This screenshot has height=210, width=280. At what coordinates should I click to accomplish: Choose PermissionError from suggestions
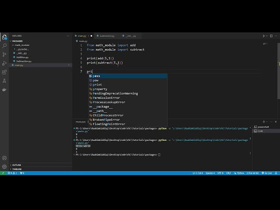coord(128,98)
